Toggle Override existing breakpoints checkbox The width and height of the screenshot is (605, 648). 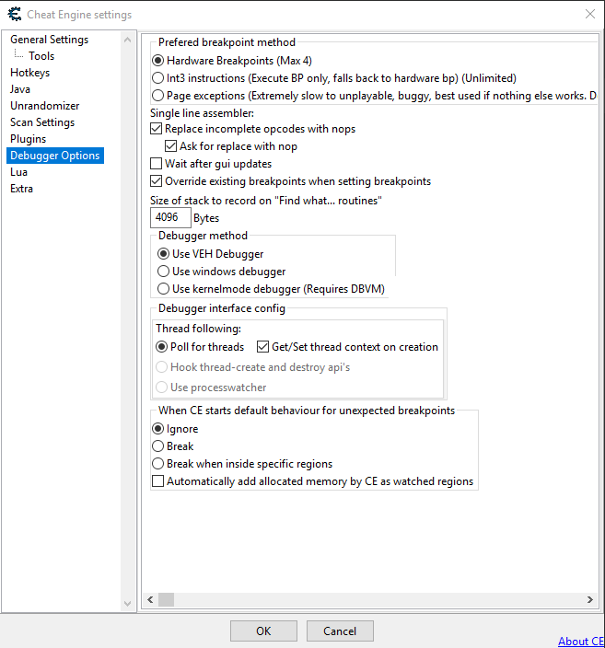(156, 181)
